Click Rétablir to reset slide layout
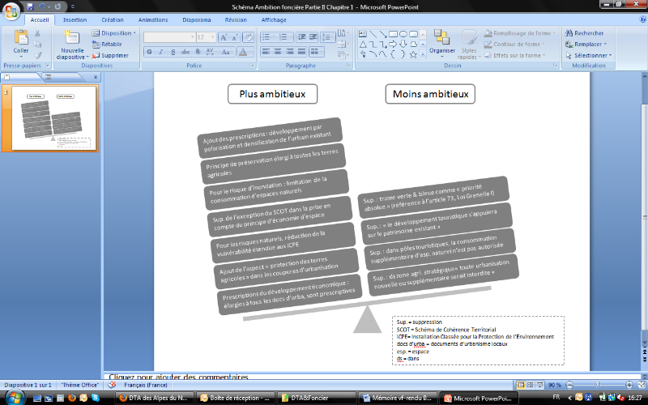 (x=110, y=45)
